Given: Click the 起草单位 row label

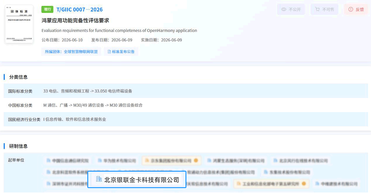Looking at the screenshot, I should (x=16, y=160).
